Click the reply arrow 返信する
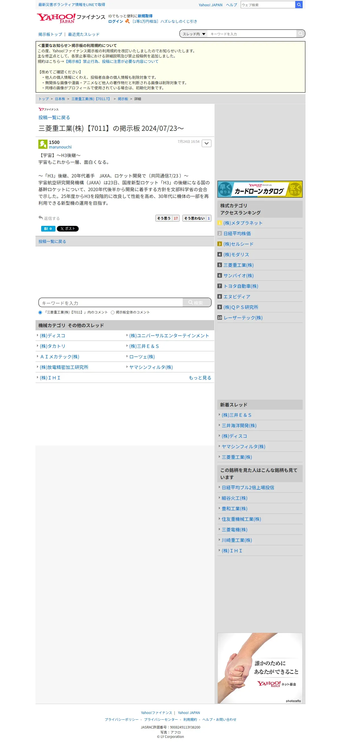Image resolution: width=341 pixels, height=745 pixels. (x=49, y=218)
